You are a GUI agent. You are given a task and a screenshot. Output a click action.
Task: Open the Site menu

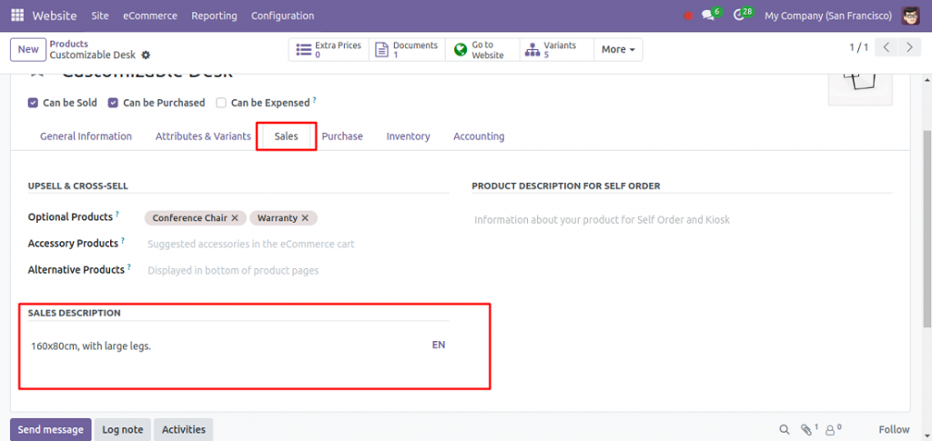(100, 15)
